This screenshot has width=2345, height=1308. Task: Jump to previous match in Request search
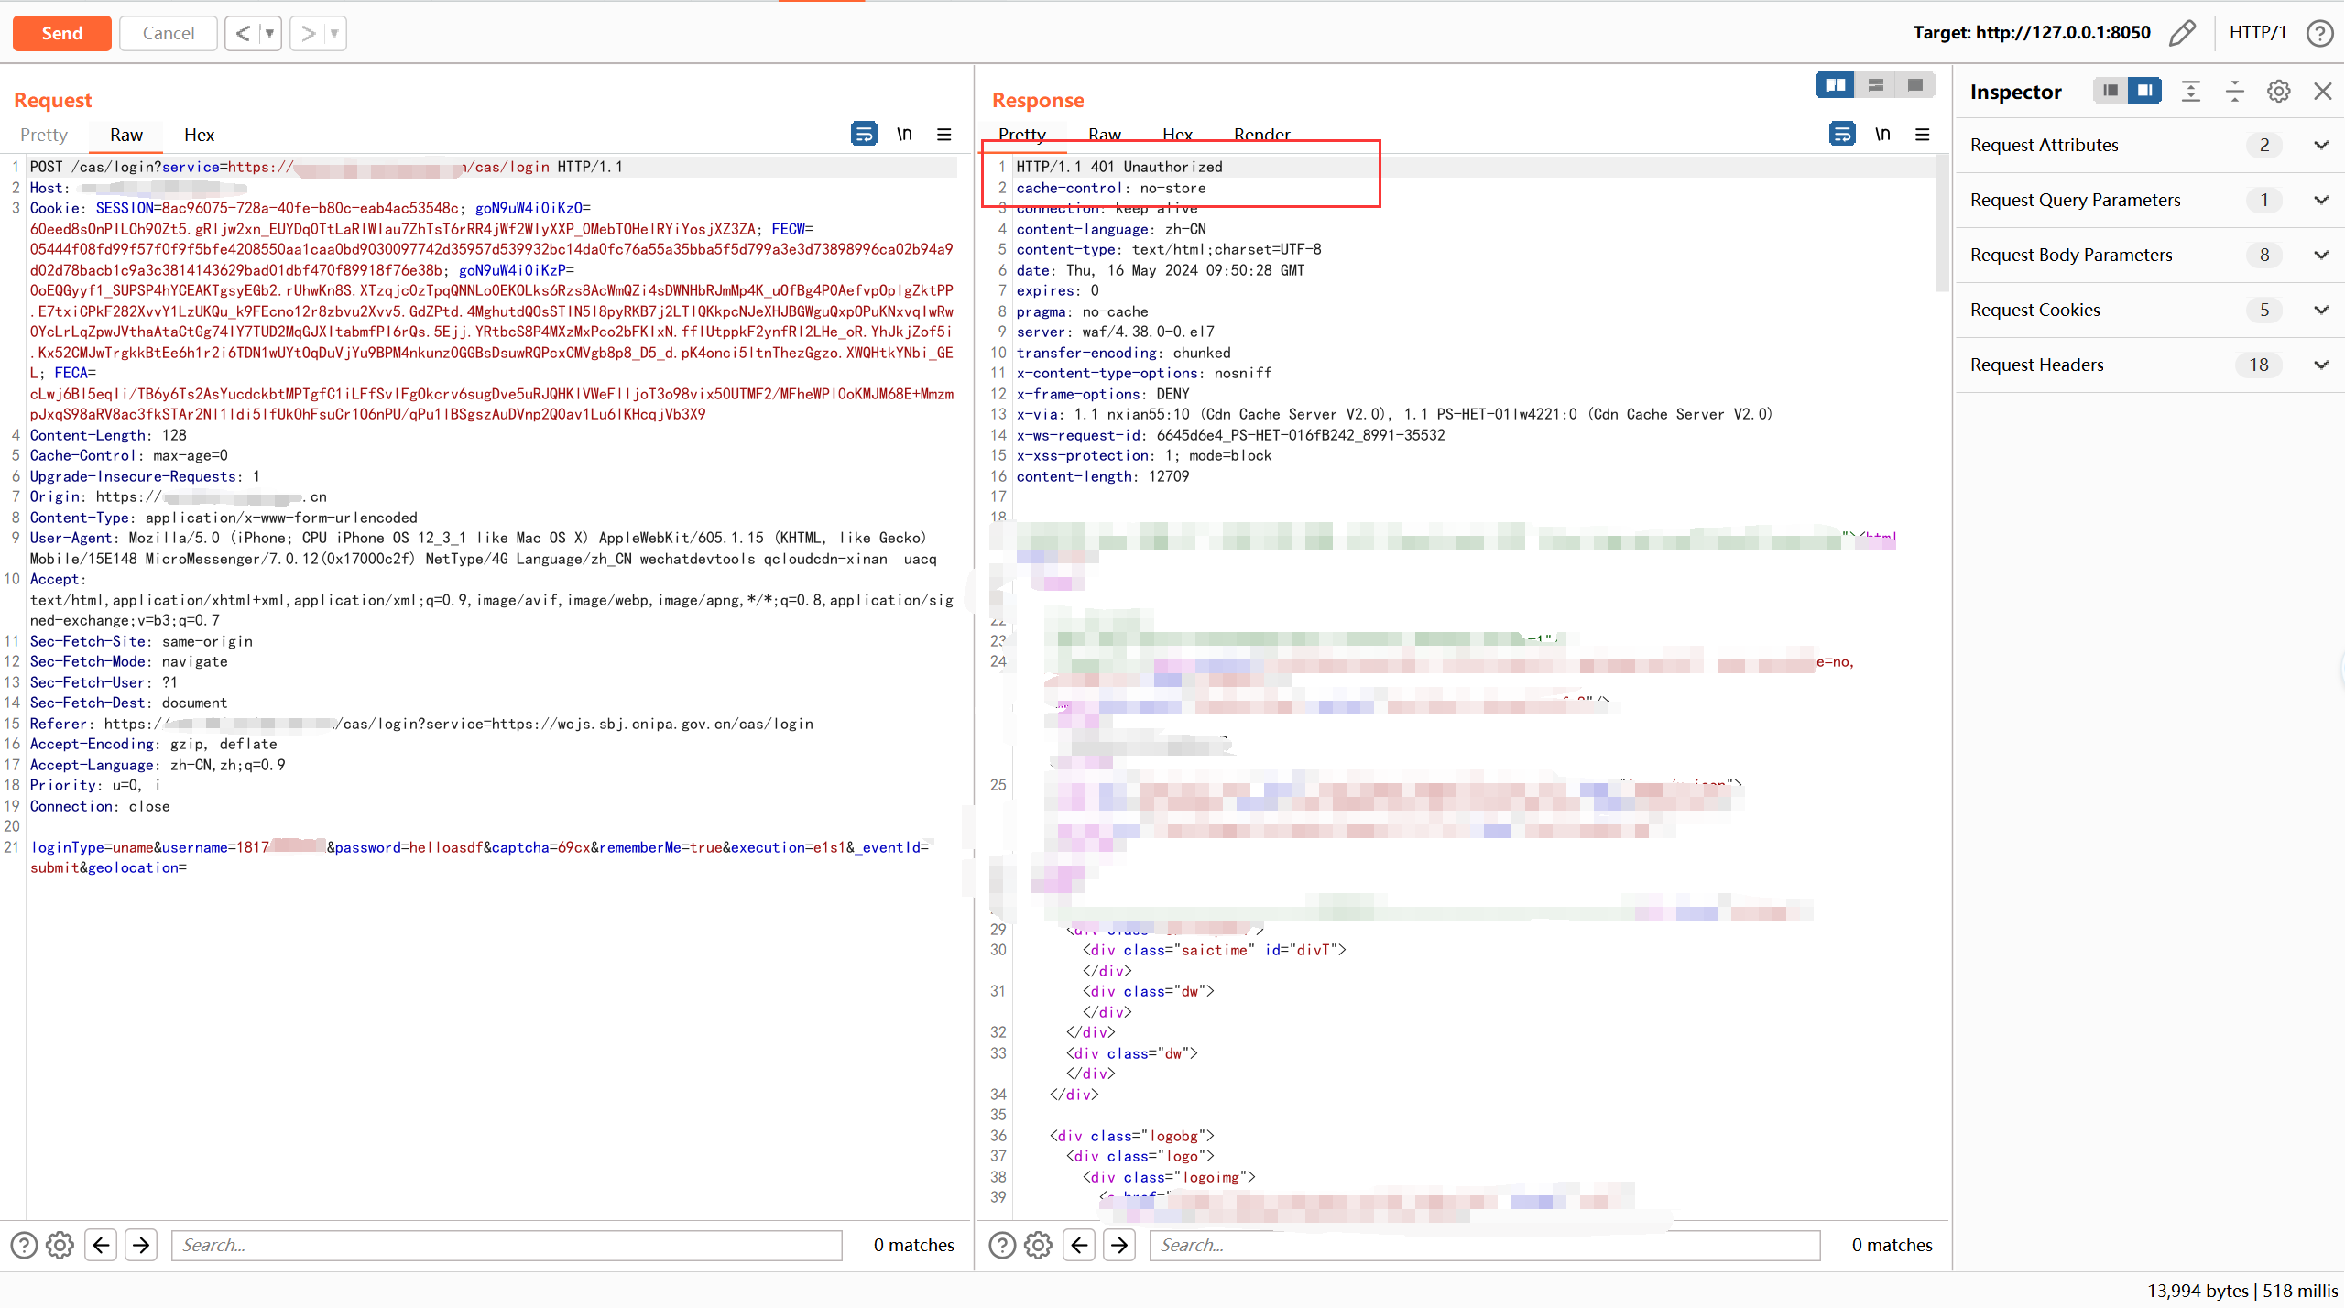[101, 1245]
